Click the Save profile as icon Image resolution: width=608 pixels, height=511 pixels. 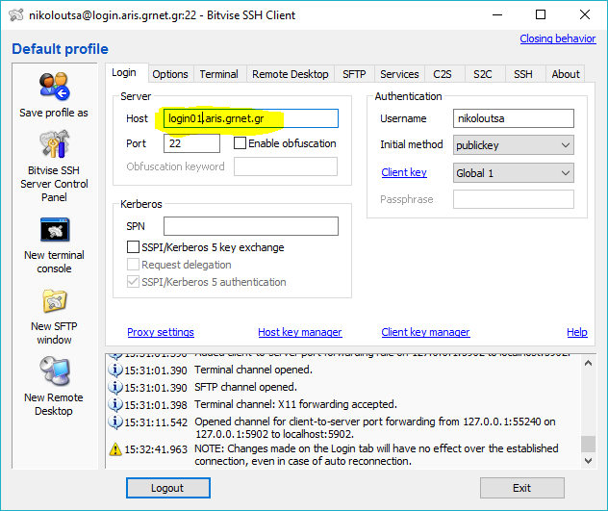pyautogui.click(x=54, y=88)
